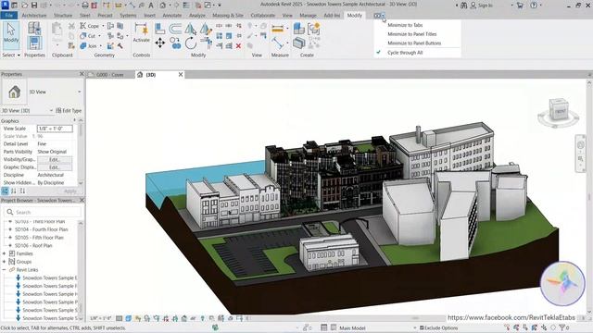Click the View Scale input field
Image resolution: width=593 pixels, height=333 pixels.
(55, 129)
